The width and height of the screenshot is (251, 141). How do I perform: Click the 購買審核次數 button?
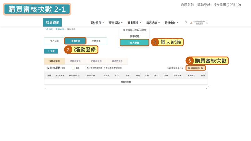[195, 68]
